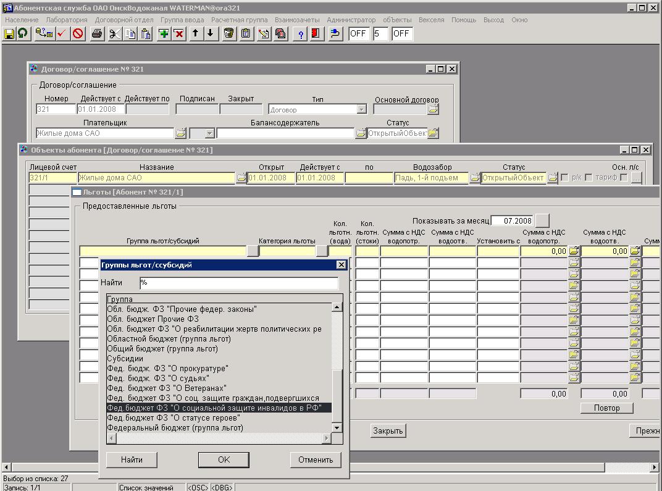Open the 'Взаимозачеты' menu

(x=297, y=20)
